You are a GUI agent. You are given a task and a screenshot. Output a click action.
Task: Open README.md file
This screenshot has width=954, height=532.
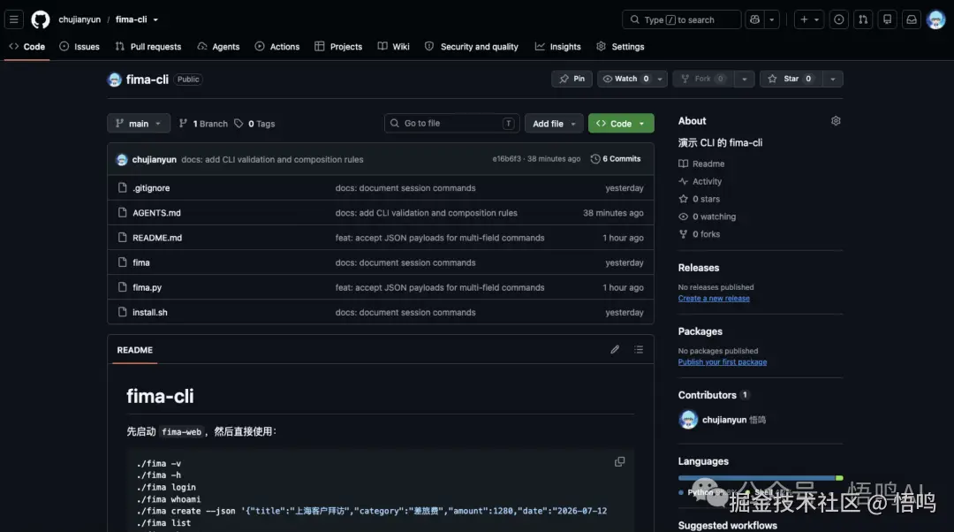pyautogui.click(x=157, y=238)
